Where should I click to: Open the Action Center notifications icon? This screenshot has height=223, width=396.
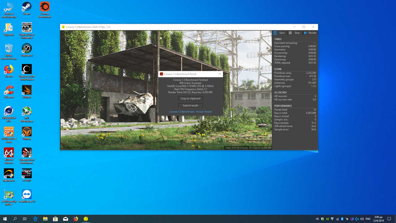click(x=389, y=219)
